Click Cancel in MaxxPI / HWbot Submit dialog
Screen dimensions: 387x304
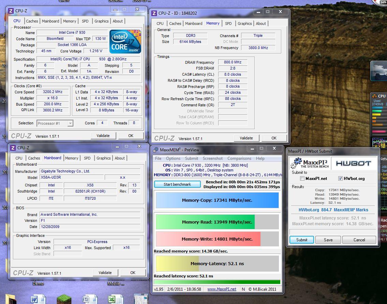[x=359, y=240]
